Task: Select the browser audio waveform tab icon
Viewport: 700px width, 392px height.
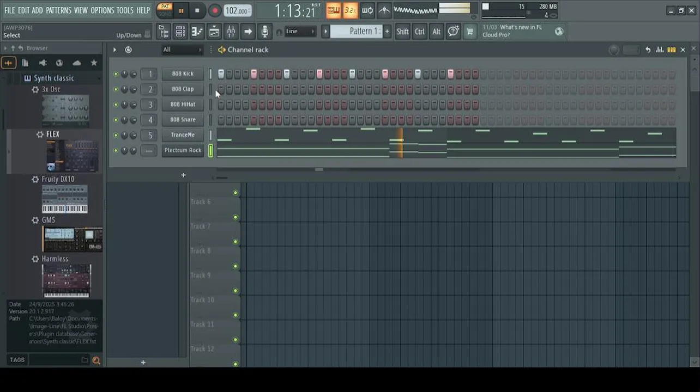Action: tap(8, 63)
